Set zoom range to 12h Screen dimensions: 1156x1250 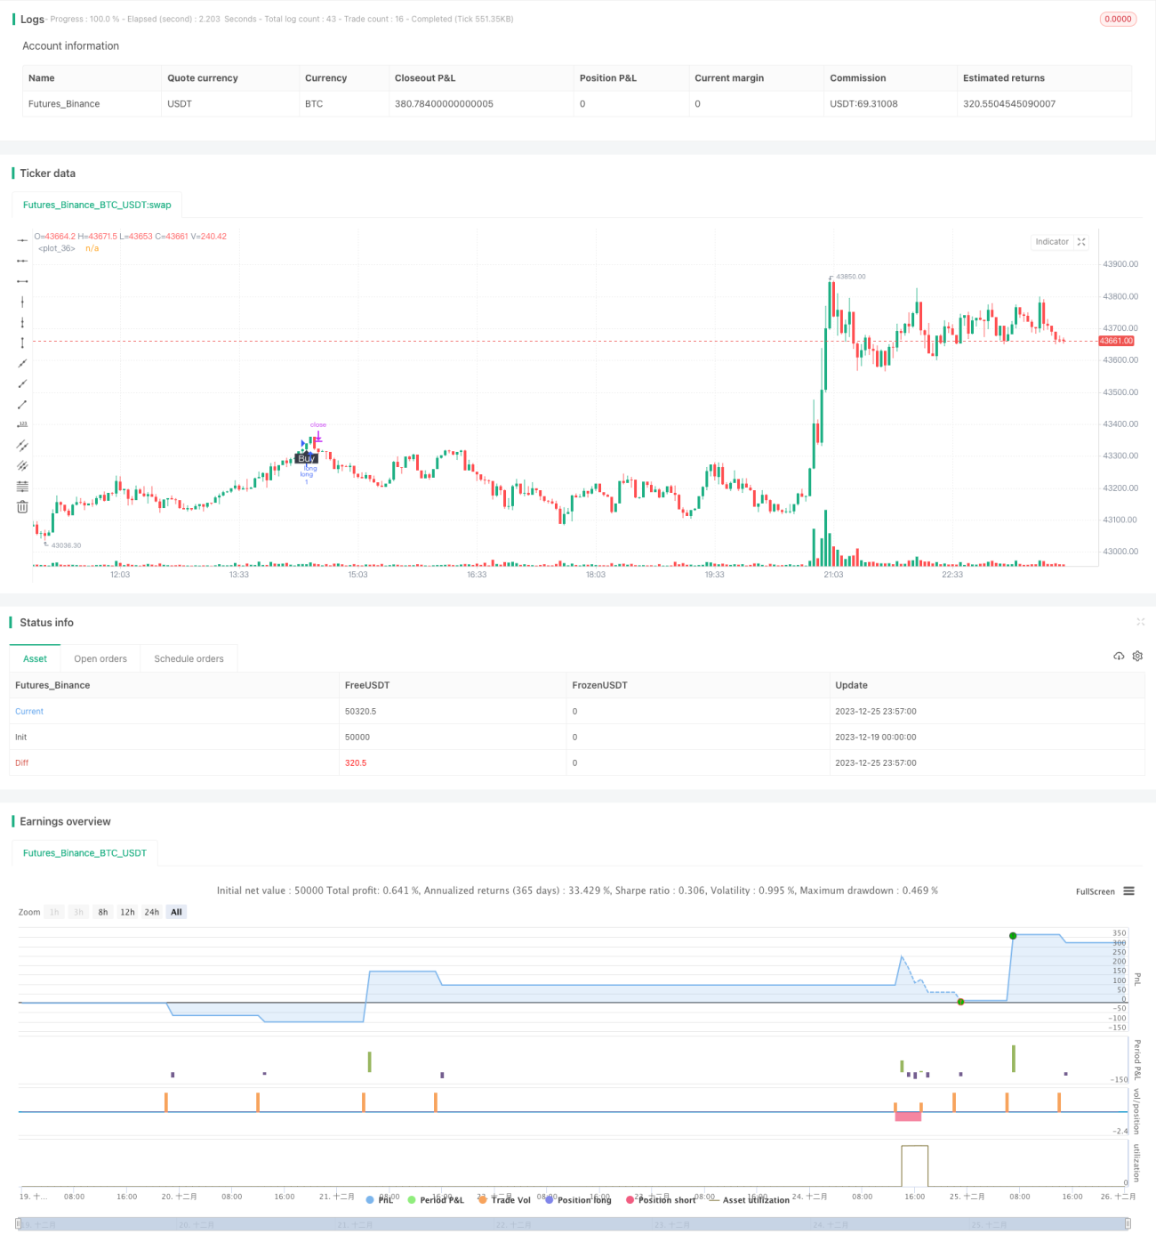(x=127, y=912)
